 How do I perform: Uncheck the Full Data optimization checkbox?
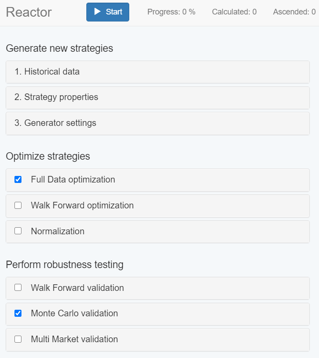[18, 179]
